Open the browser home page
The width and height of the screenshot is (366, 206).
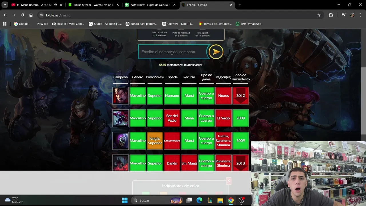[x=31, y=15]
